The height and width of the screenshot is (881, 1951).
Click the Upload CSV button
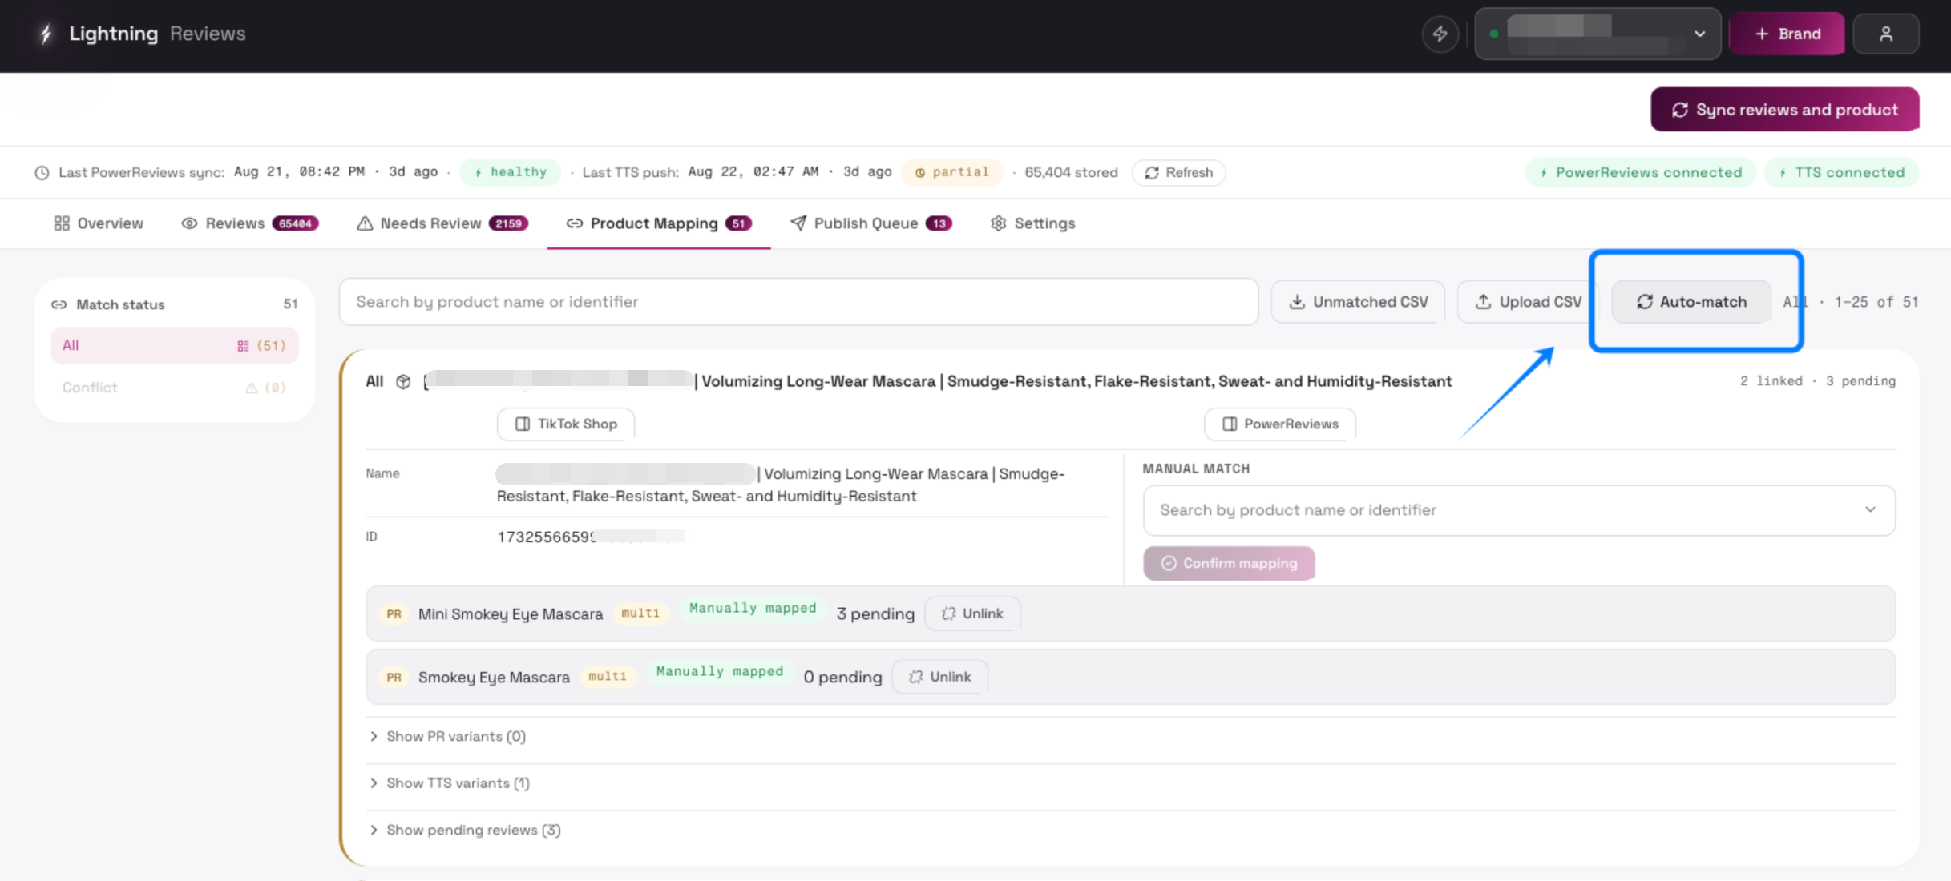pyautogui.click(x=1528, y=302)
